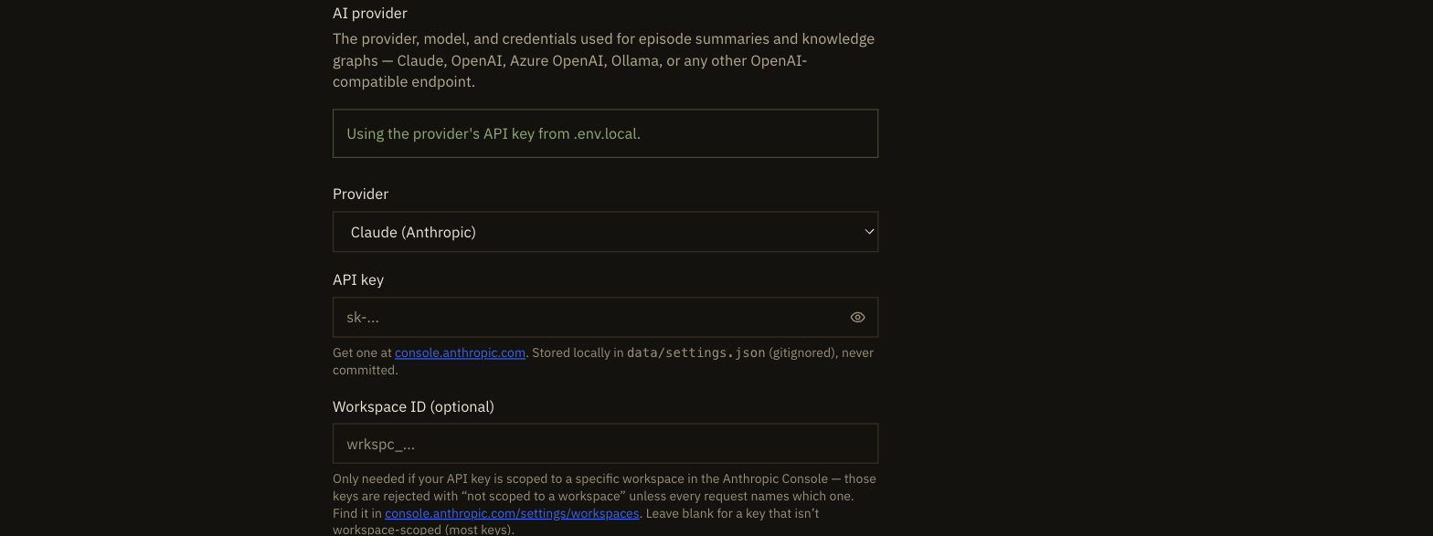Screen dimensions: 1433x536
Task: Open the Provider dropdown showing Claude (Anthropic)
Action: (605, 232)
